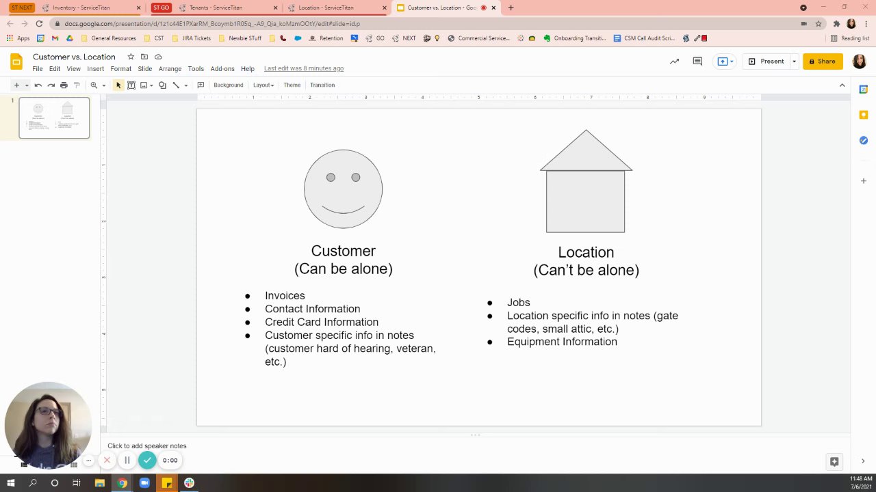876x492 pixels.
Task: Finish the recording with the checkmark
Action: pos(147,461)
